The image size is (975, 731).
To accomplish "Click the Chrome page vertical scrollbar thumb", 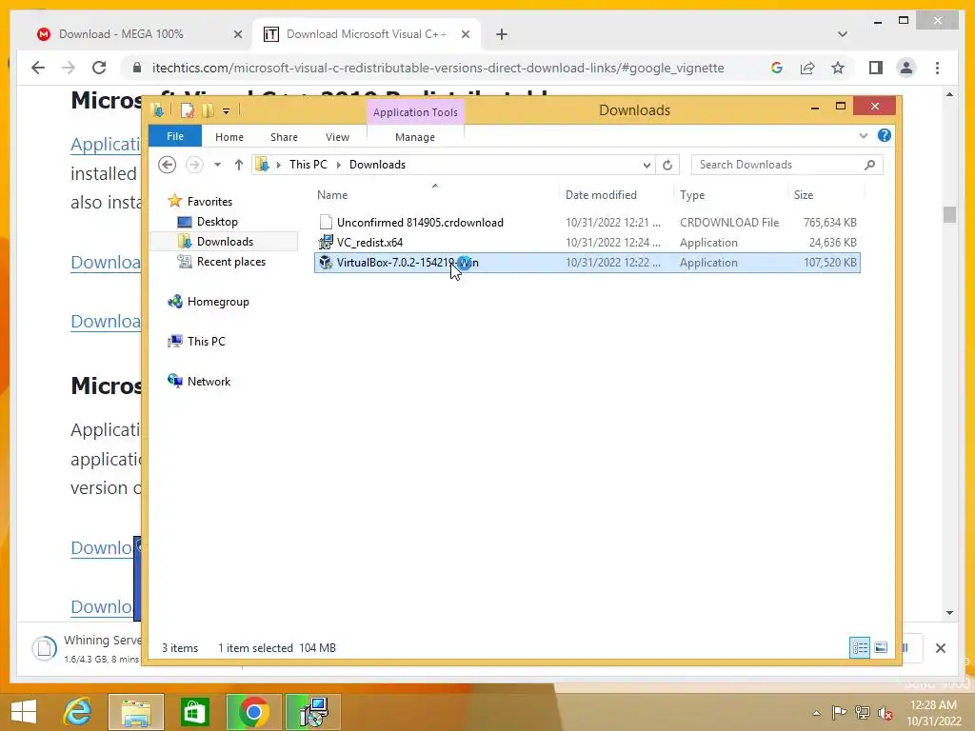I will (949, 214).
